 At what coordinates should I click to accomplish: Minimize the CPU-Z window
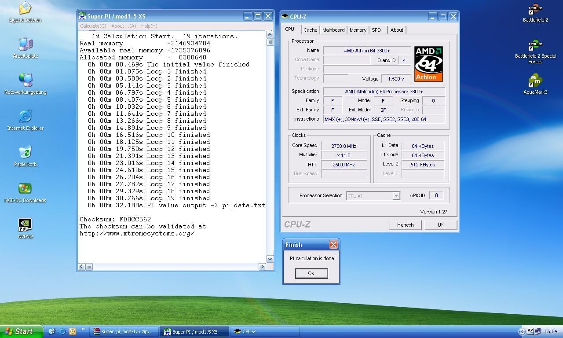click(x=433, y=17)
